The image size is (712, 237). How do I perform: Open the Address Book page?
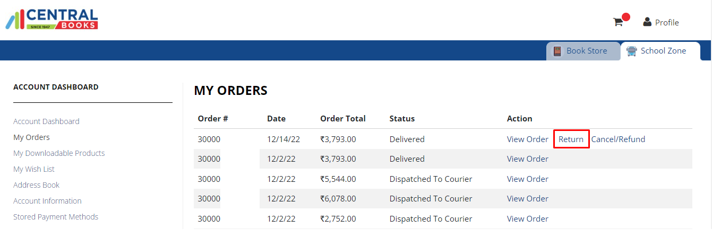pos(36,185)
